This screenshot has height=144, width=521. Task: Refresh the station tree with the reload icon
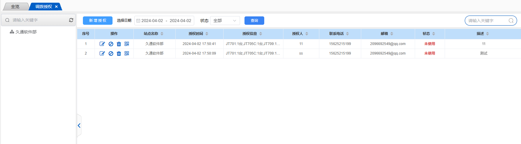[71, 20]
